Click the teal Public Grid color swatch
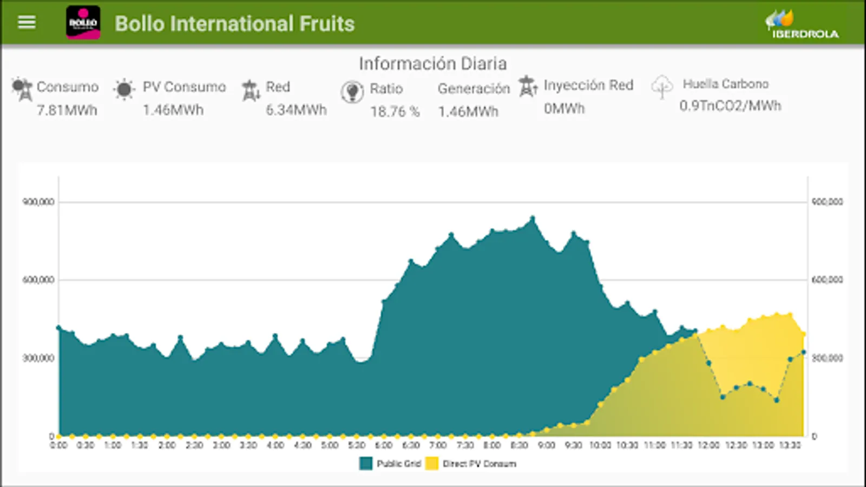 tap(366, 464)
